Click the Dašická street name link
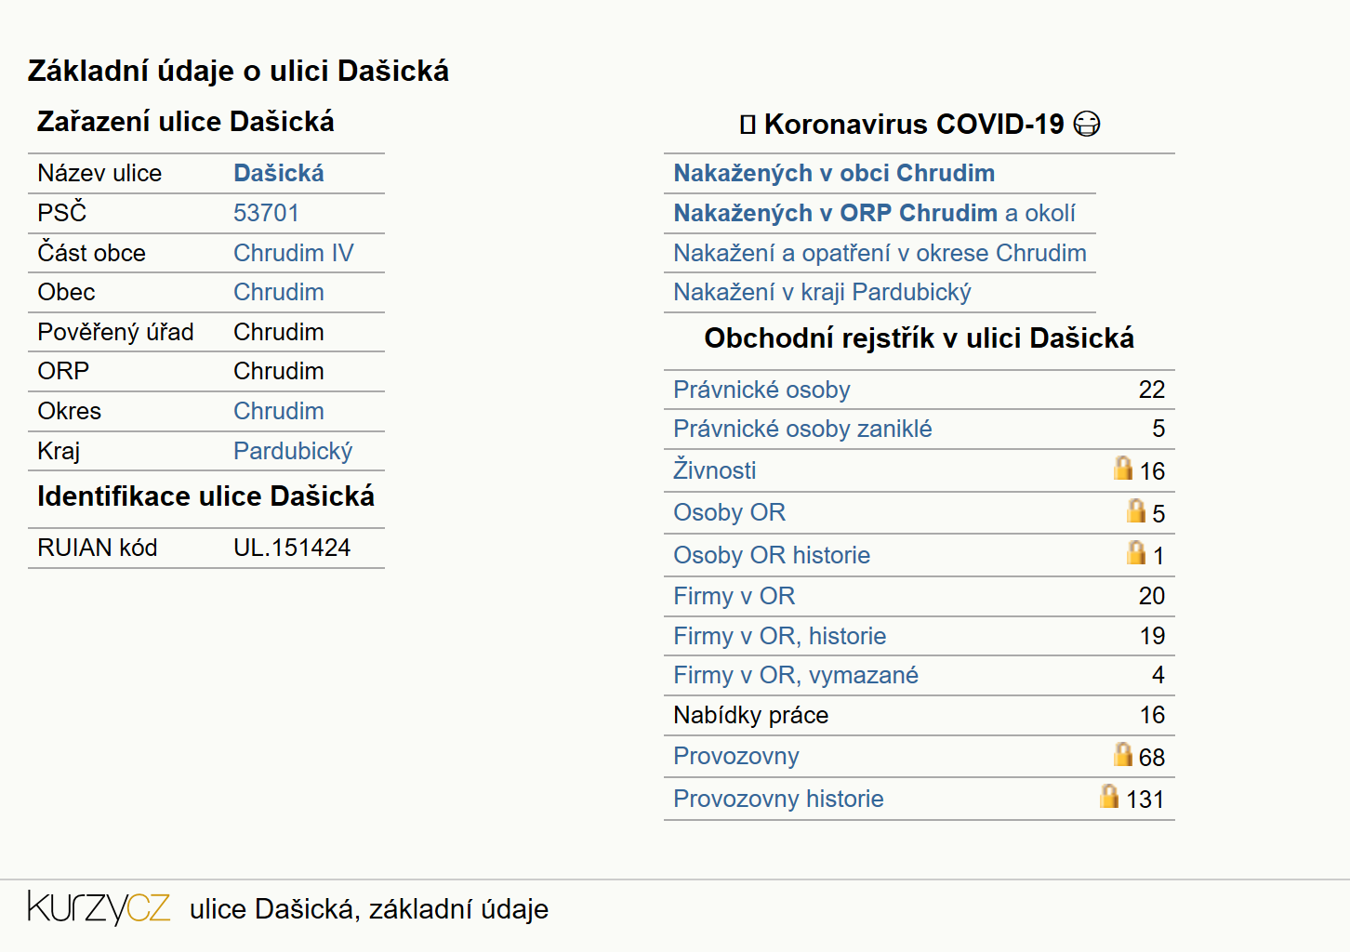The height and width of the screenshot is (952, 1350). pyautogui.click(x=279, y=173)
